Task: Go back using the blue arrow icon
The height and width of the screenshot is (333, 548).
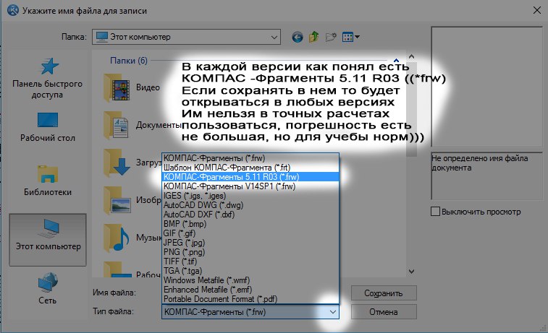Action: pos(298,37)
